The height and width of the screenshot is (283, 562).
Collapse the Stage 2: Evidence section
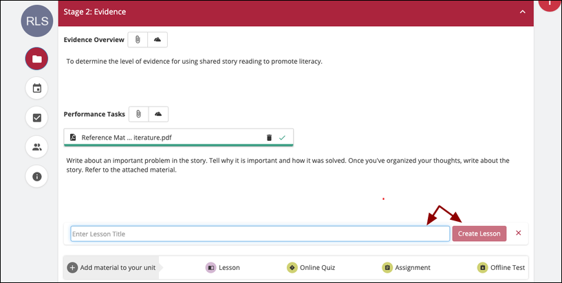tap(523, 12)
